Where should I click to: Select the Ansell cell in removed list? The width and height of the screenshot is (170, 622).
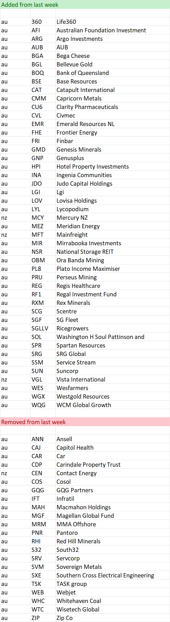pyautogui.click(x=113, y=439)
